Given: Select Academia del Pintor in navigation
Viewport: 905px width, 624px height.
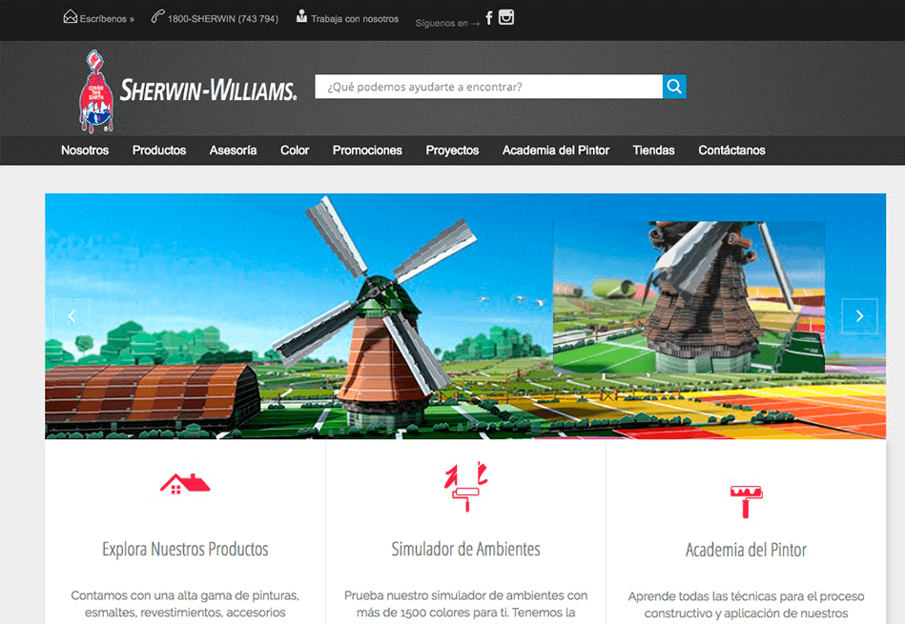Looking at the screenshot, I should click(555, 151).
